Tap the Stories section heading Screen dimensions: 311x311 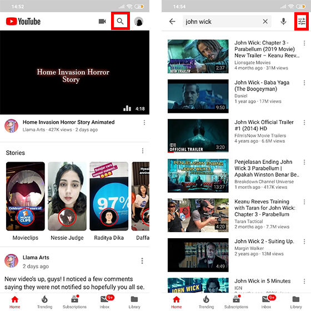click(16, 153)
